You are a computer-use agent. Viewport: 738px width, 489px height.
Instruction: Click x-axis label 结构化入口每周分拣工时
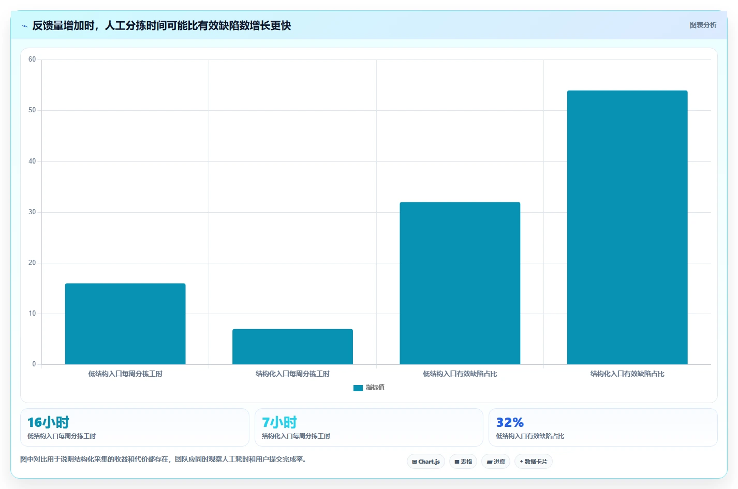click(x=292, y=374)
